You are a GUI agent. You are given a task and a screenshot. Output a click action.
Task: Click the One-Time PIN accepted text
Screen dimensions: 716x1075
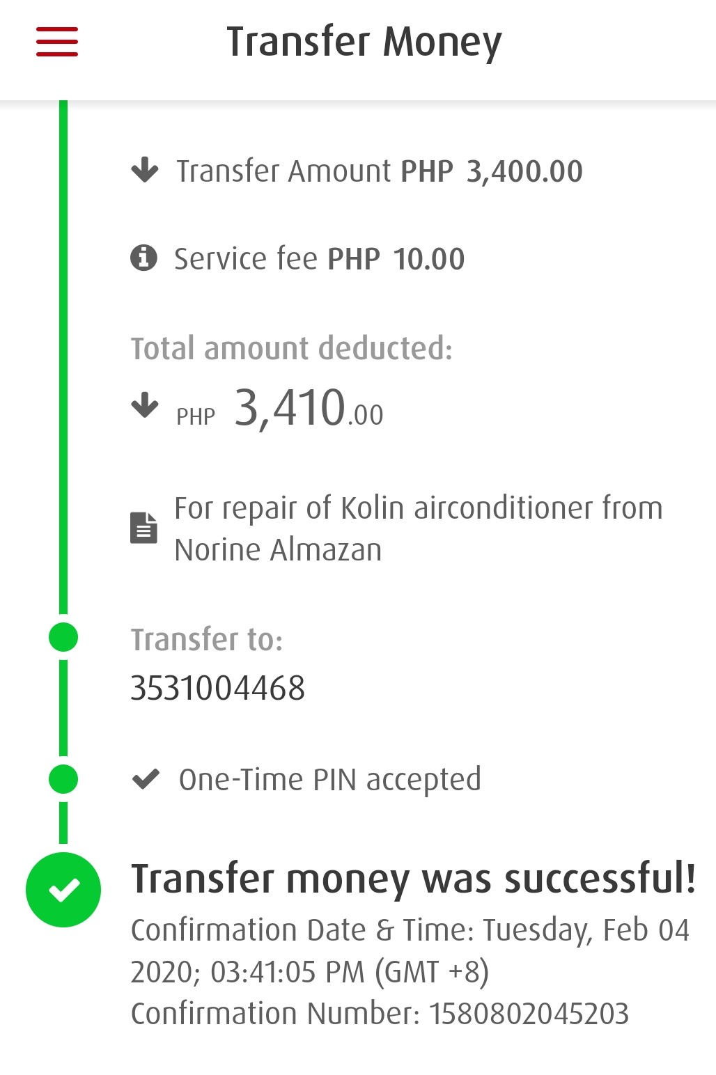(x=329, y=780)
